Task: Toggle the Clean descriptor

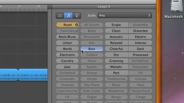Action: pos(116,31)
